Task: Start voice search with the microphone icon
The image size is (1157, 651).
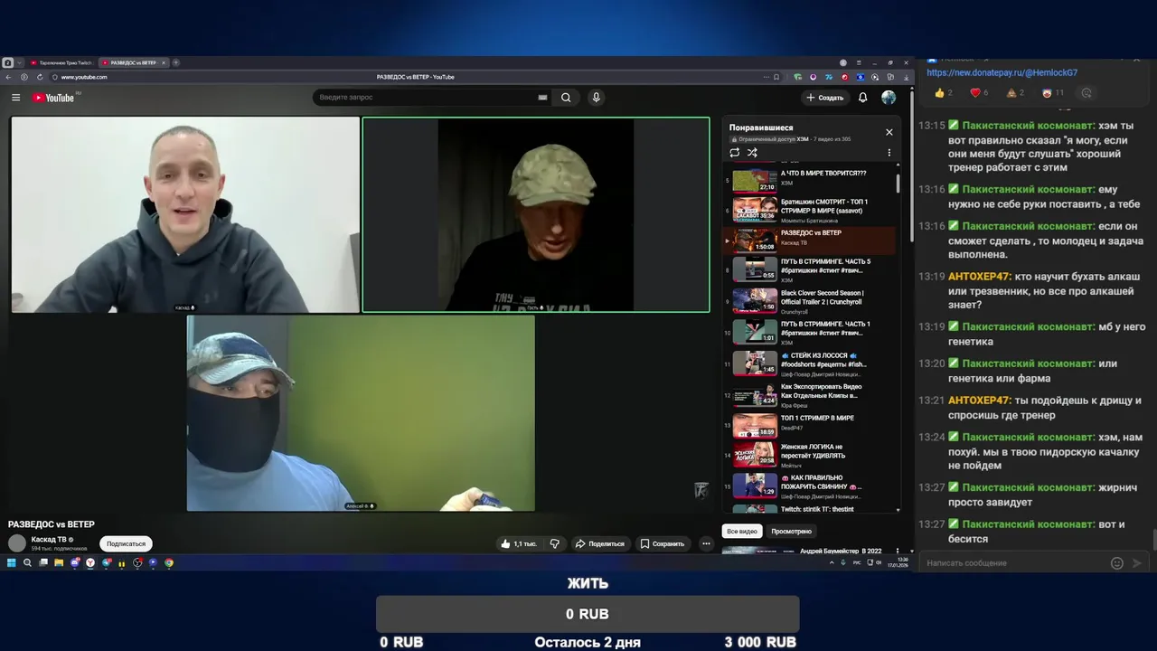Action: tap(596, 98)
